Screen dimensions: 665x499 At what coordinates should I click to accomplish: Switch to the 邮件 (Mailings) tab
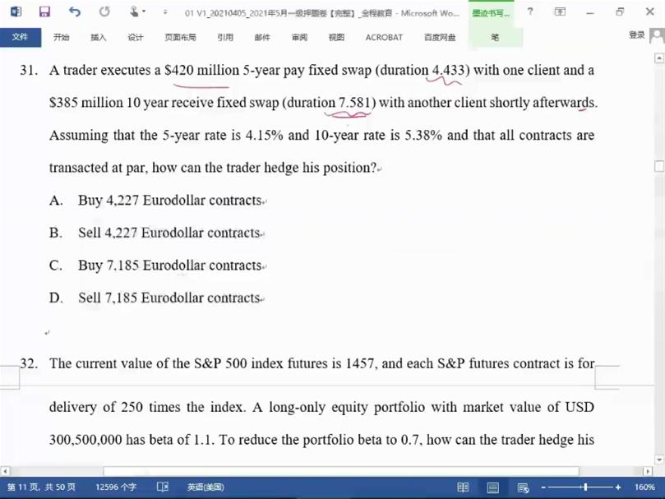262,37
